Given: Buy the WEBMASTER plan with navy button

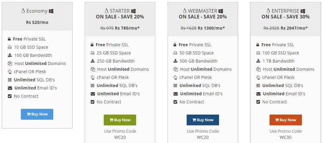Looking at the screenshot, I should tap(203, 120).
